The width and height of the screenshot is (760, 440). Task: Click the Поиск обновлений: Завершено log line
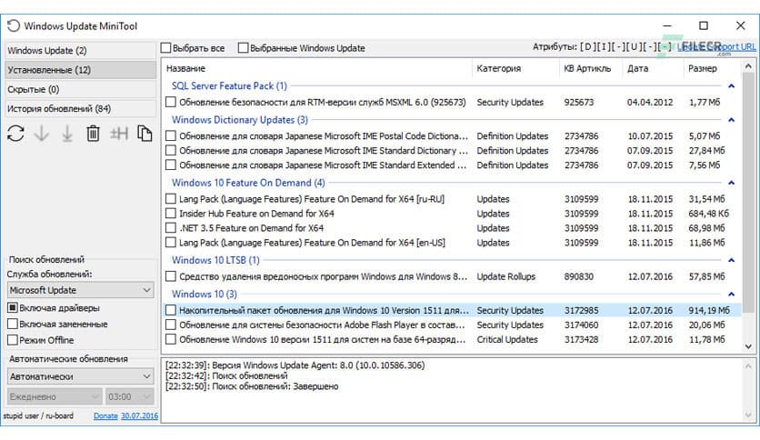coord(252,386)
